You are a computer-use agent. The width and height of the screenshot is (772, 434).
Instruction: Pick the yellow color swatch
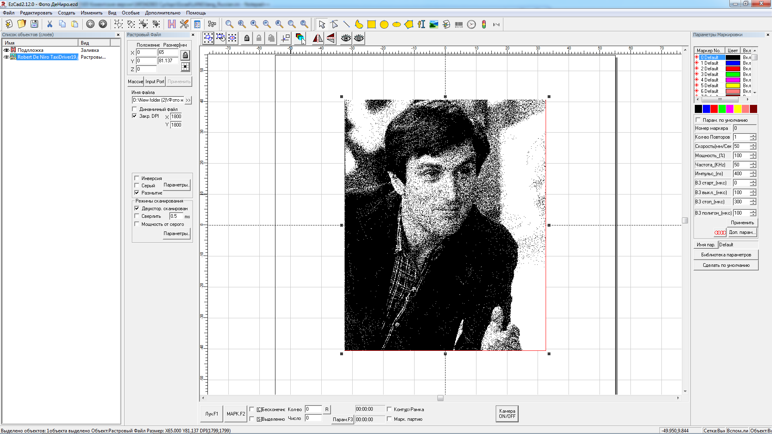tap(737, 109)
